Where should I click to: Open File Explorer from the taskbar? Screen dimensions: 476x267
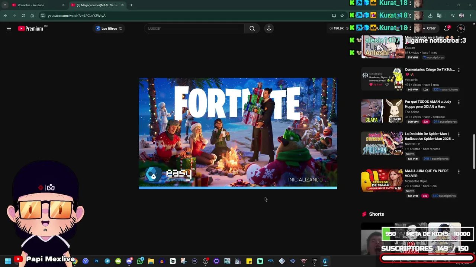tap(151, 261)
